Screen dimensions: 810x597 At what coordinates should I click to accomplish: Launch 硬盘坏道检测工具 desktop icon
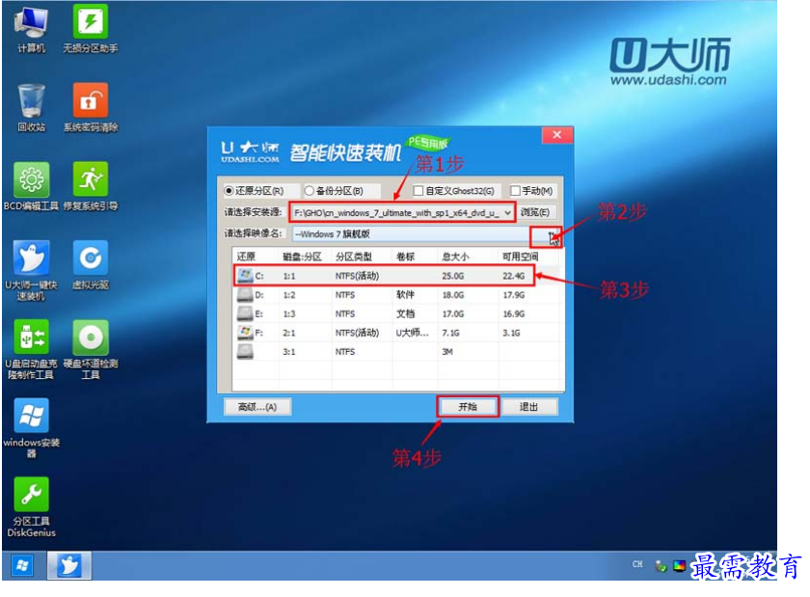coord(91,349)
